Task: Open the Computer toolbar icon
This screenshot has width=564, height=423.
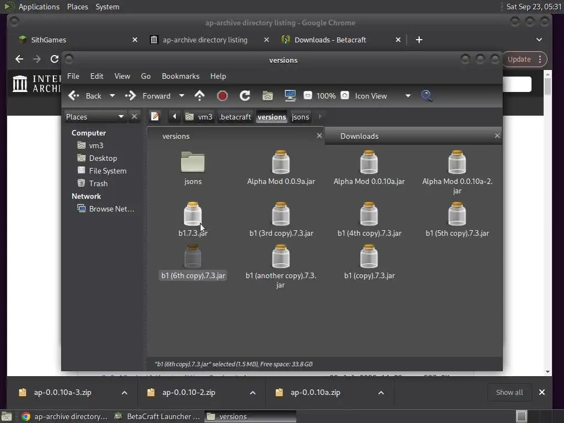Action: click(290, 96)
